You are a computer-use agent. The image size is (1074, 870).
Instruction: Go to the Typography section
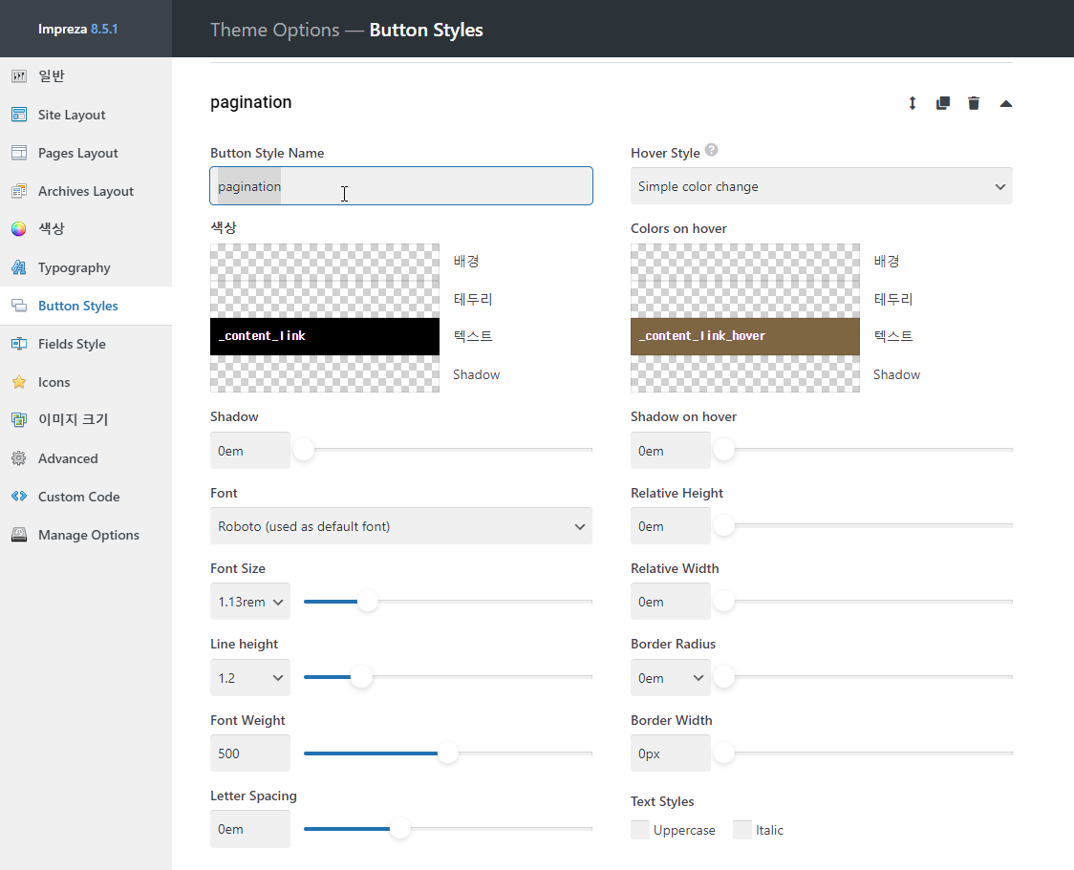point(74,267)
